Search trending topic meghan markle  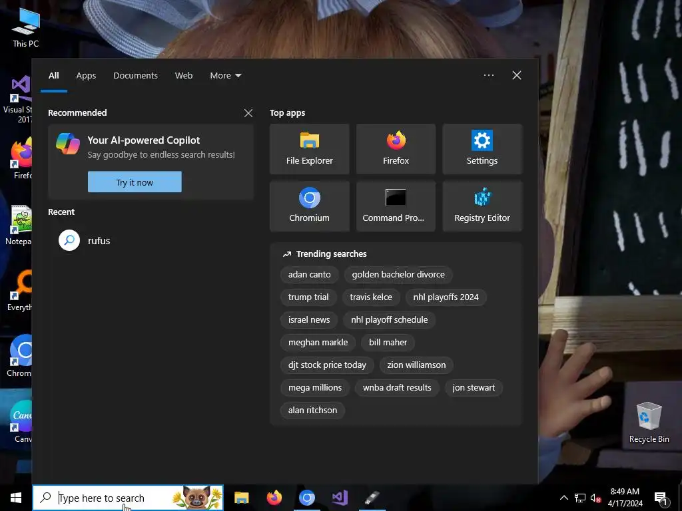pos(318,343)
